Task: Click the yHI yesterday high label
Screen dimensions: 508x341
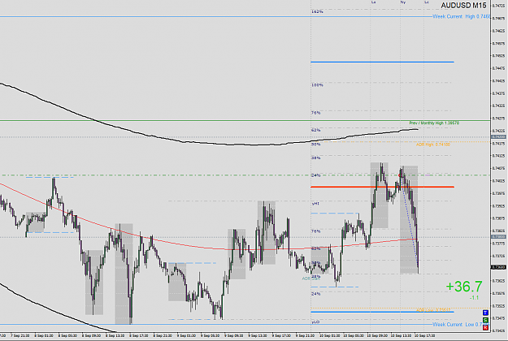Action: [315, 204]
